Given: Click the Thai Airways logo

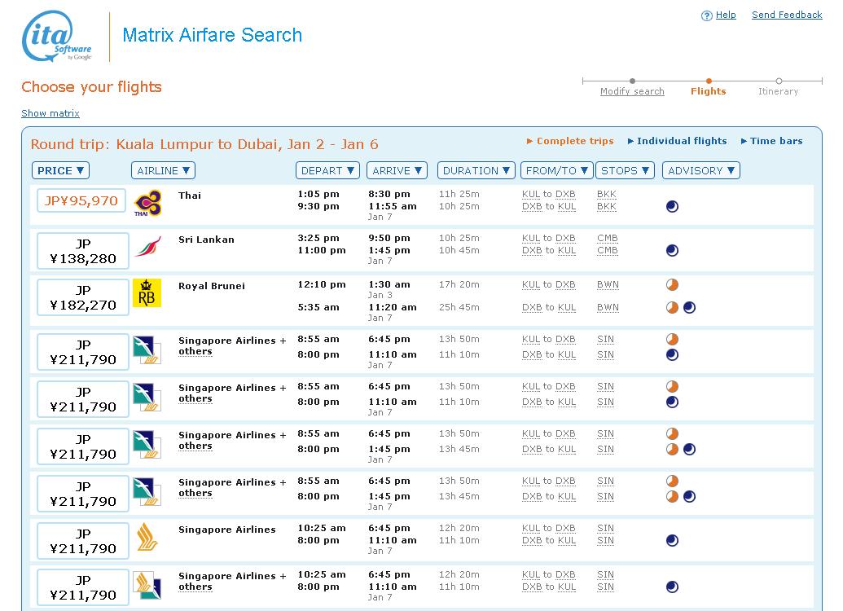Looking at the screenshot, I should pos(147,204).
